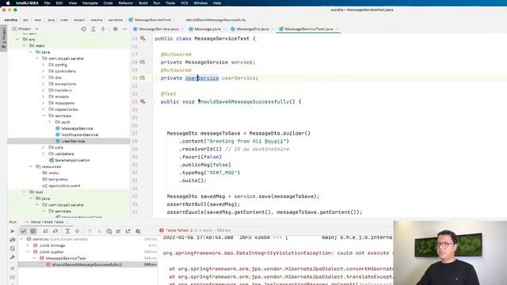The width and height of the screenshot is (507, 285).
Task: Import test results icon
Action: click(118, 231)
